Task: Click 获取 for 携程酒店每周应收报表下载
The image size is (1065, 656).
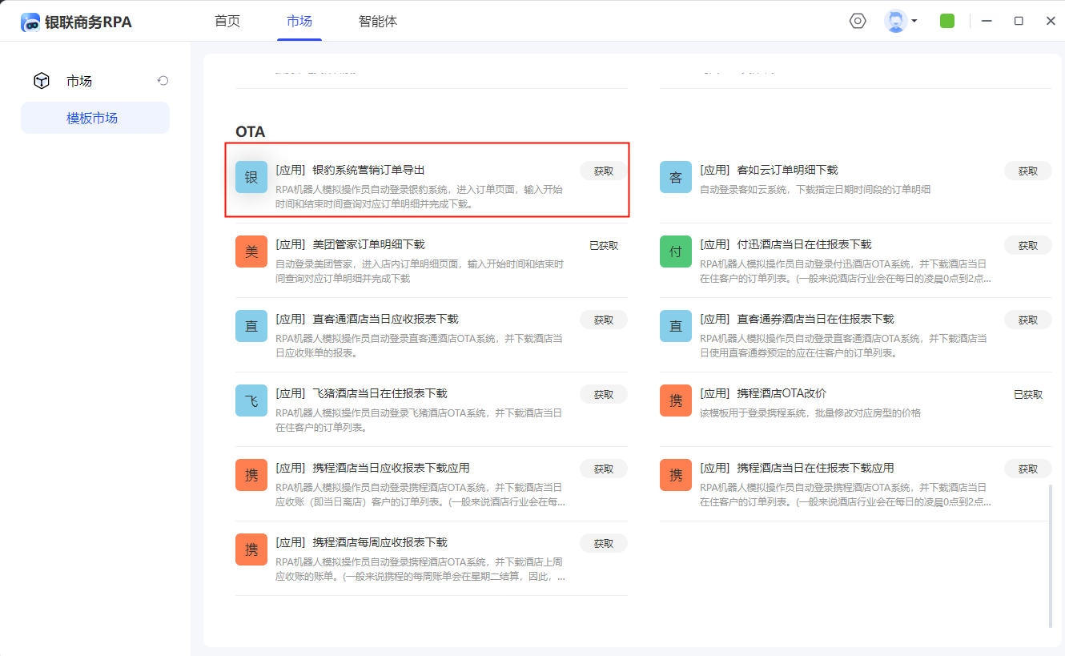Action: (604, 543)
